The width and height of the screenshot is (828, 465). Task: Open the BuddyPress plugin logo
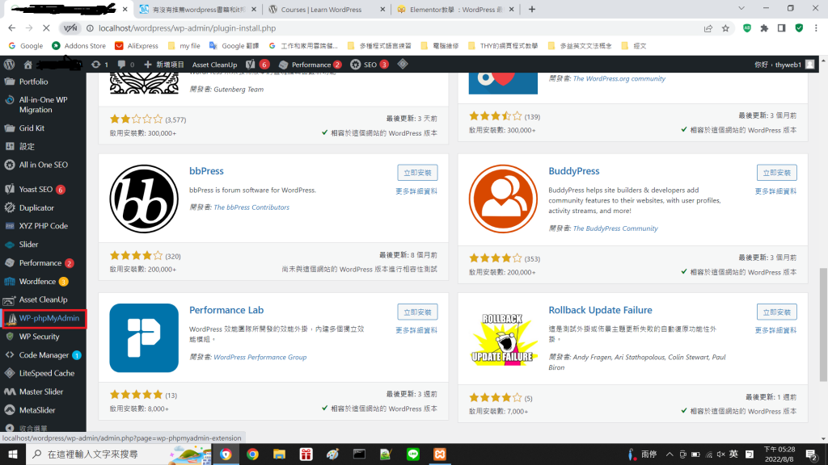tap(503, 199)
